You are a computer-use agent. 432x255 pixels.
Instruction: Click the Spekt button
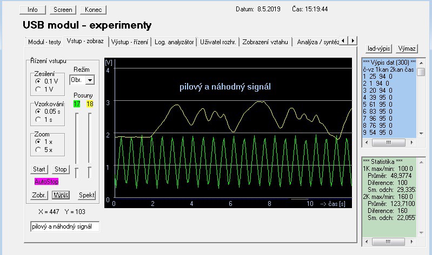click(87, 195)
